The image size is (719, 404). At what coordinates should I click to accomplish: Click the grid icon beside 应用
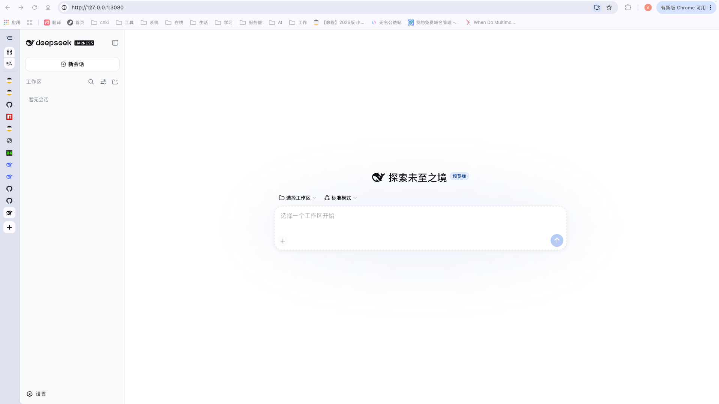[x=30, y=23]
